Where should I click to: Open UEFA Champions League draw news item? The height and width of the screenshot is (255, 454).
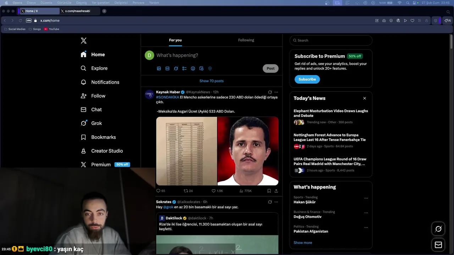point(331,165)
